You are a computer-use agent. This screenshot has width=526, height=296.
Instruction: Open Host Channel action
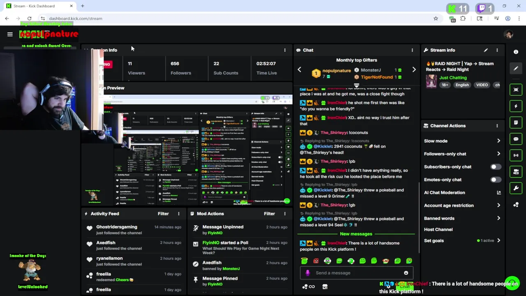[x=438, y=229]
